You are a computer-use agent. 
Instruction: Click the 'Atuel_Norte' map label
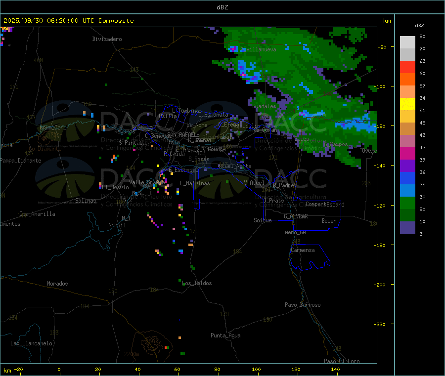[235, 166]
